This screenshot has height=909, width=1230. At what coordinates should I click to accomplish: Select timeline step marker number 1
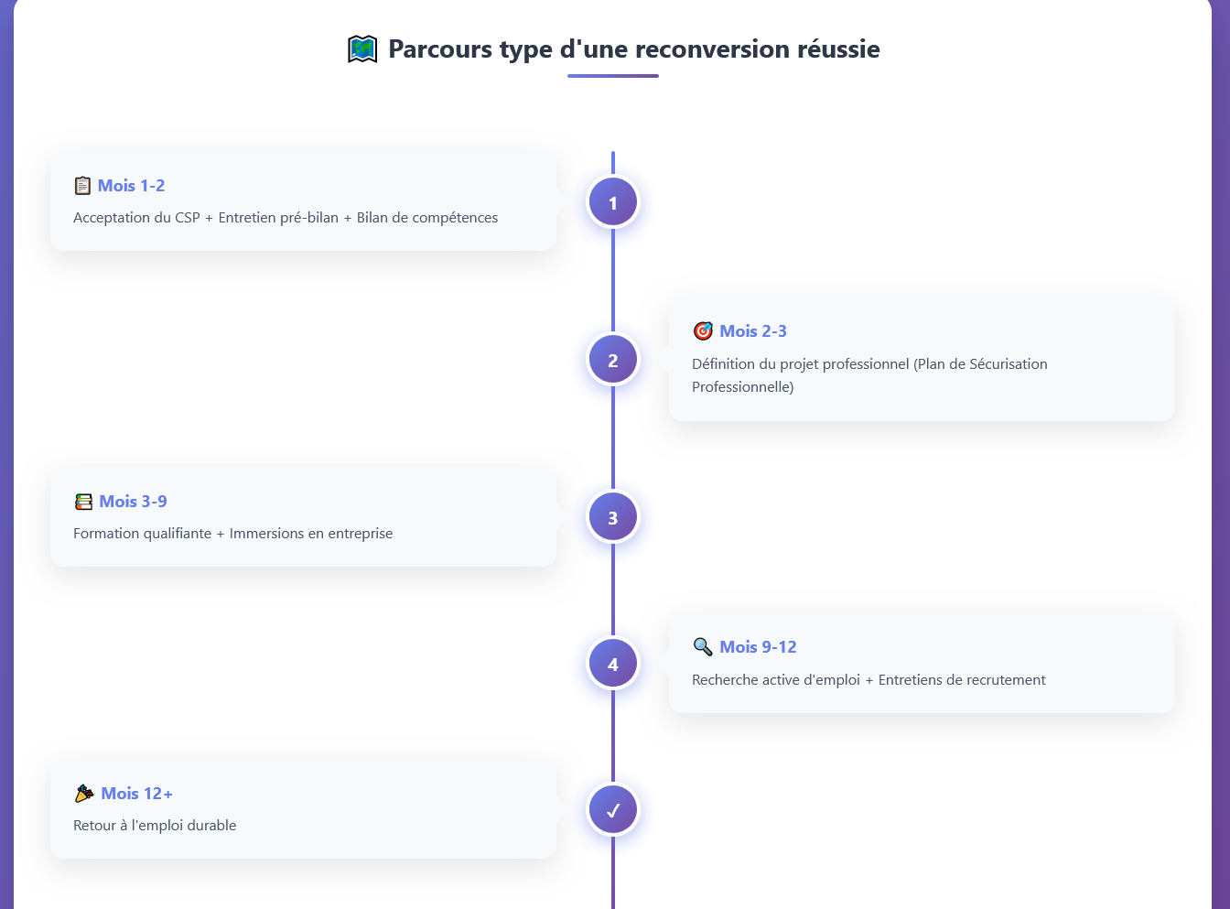click(x=613, y=202)
